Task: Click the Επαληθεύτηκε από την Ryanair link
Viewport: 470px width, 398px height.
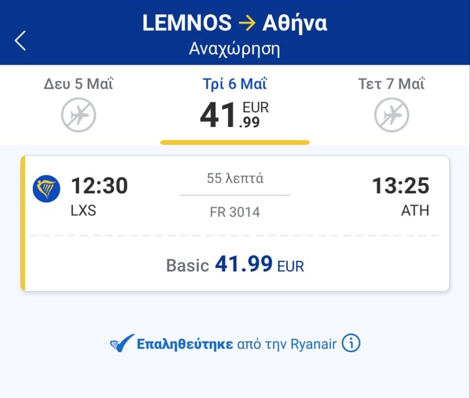Action: point(237,344)
